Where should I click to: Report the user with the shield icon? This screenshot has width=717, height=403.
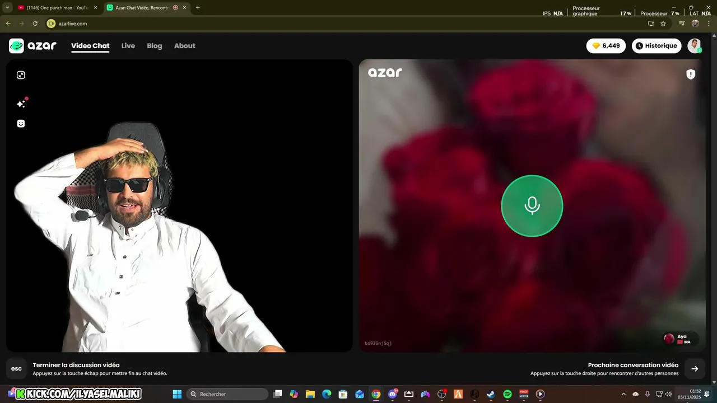coord(691,74)
